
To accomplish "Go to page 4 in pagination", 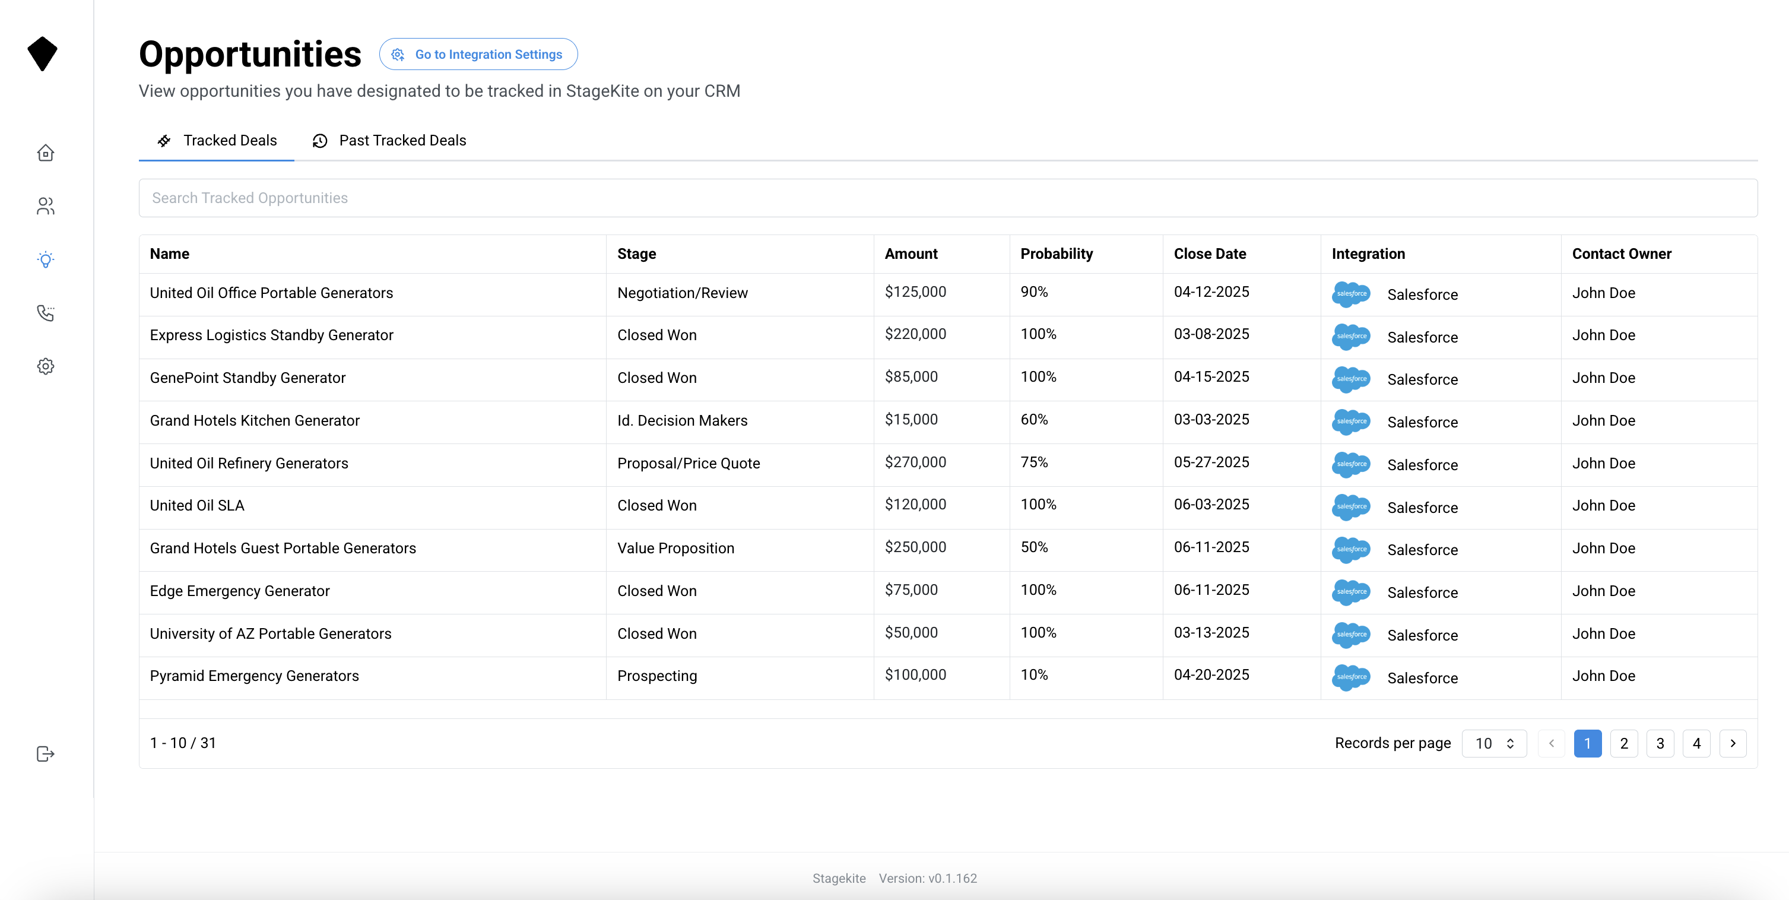I will coord(1696,743).
